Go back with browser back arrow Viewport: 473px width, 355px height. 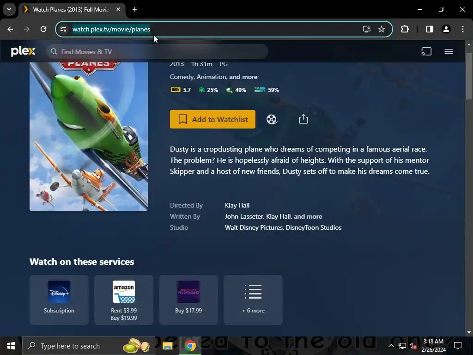pos(10,29)
